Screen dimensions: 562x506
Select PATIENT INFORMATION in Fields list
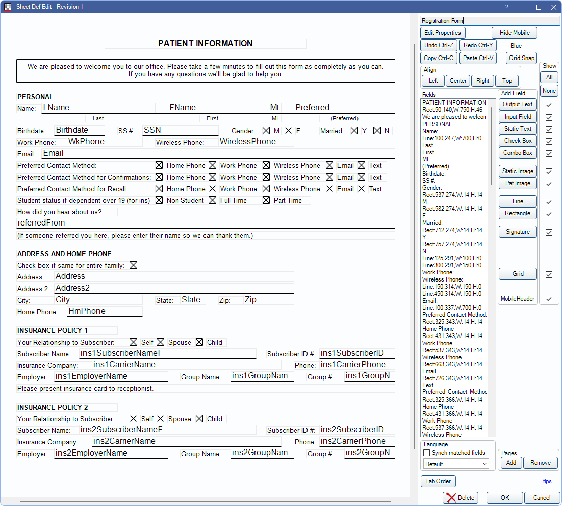[454, 103]
